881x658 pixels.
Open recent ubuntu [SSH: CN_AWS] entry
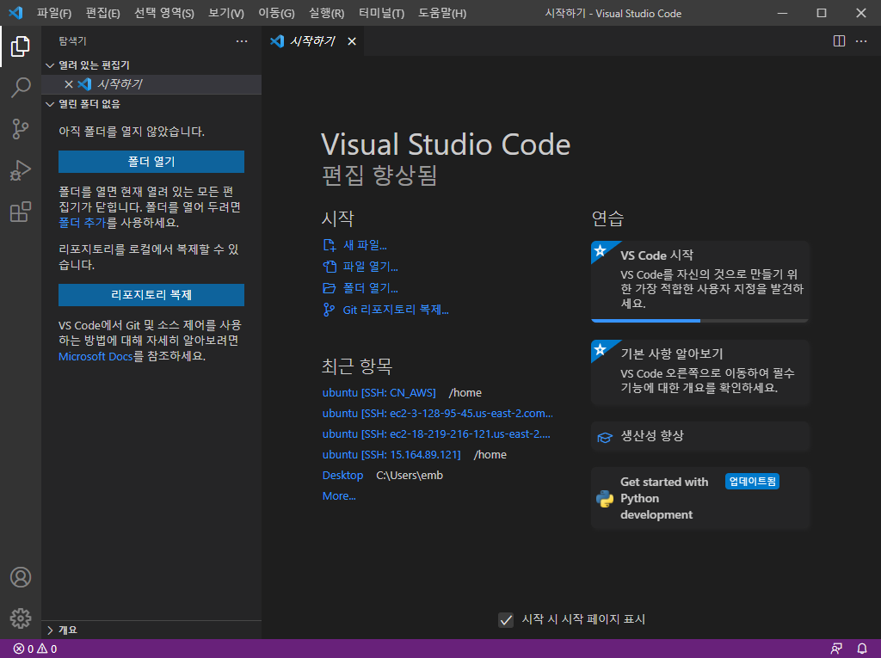pyautogui.click(x=379, y=393)
